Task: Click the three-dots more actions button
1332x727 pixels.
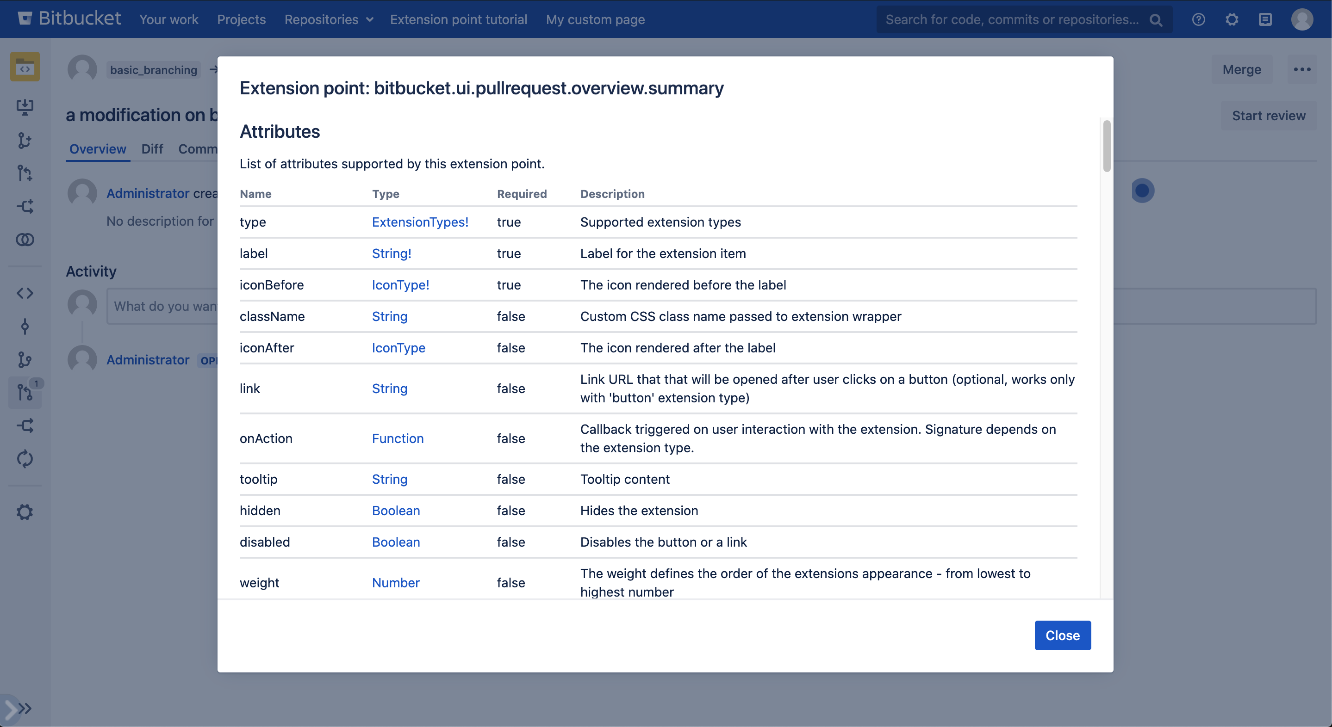Action: 1301,69
